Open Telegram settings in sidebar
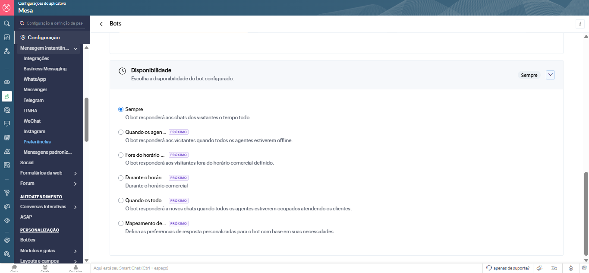This screenshot has height=273, width=589. (x=33, y=100)
